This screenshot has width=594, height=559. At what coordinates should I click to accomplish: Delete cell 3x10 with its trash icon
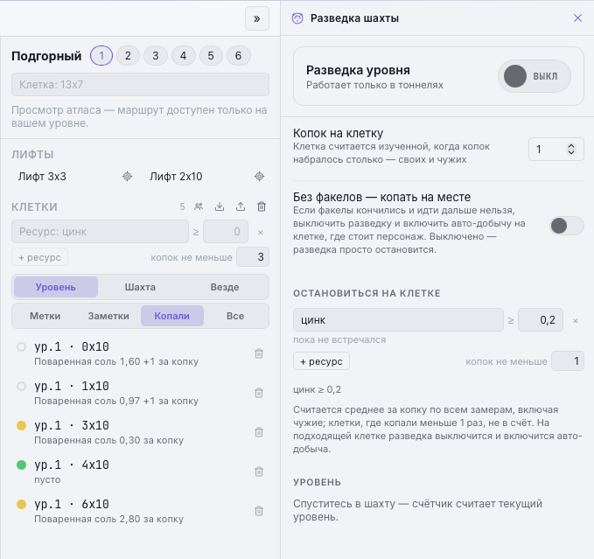pyautogui.click(x=259, y=432)
